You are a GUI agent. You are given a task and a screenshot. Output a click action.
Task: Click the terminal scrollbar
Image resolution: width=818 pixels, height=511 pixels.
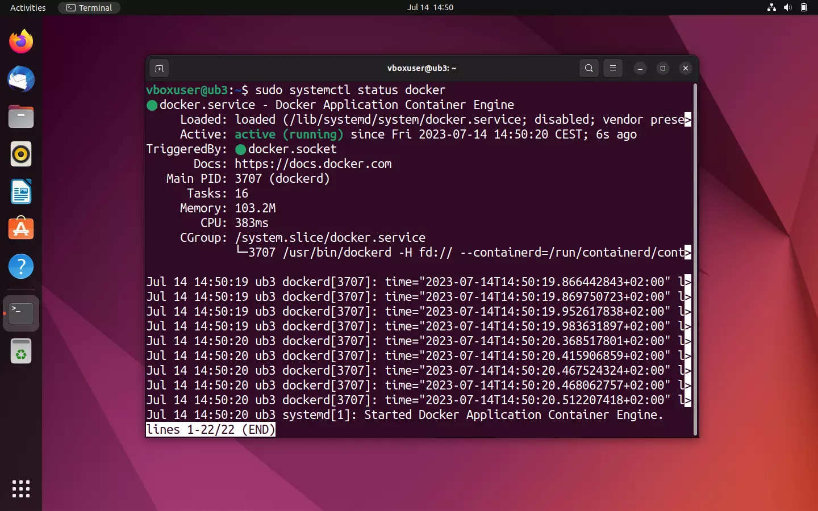695,256
